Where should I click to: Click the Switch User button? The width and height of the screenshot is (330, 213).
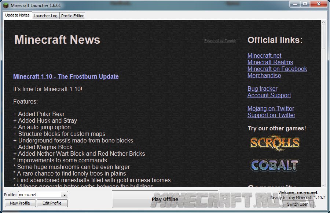[297, 204]
